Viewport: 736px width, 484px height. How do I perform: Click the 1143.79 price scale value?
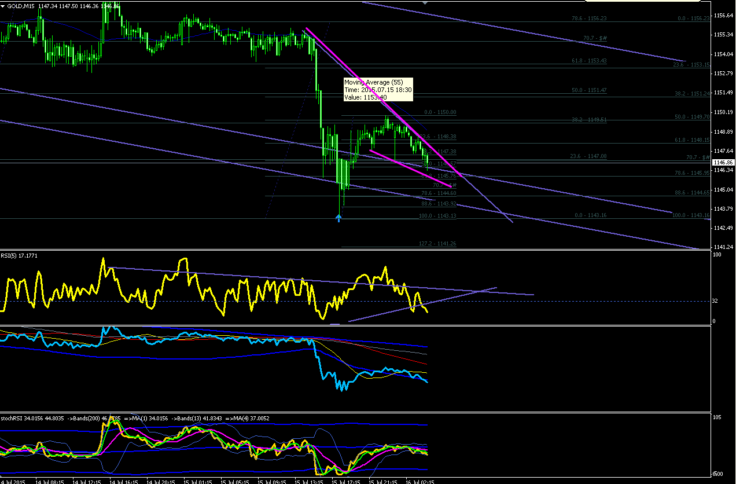click(724, 208)
